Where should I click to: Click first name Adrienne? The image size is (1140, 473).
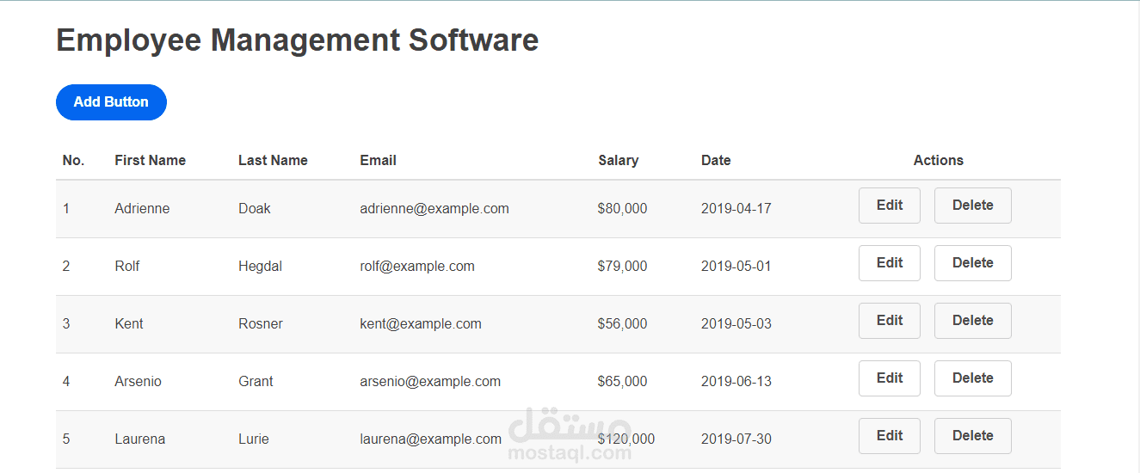(142, 208)
